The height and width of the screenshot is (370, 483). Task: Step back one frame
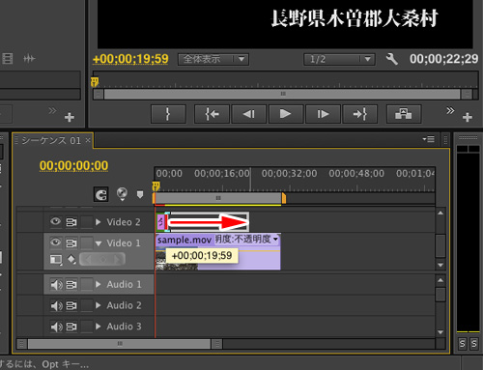248,114
